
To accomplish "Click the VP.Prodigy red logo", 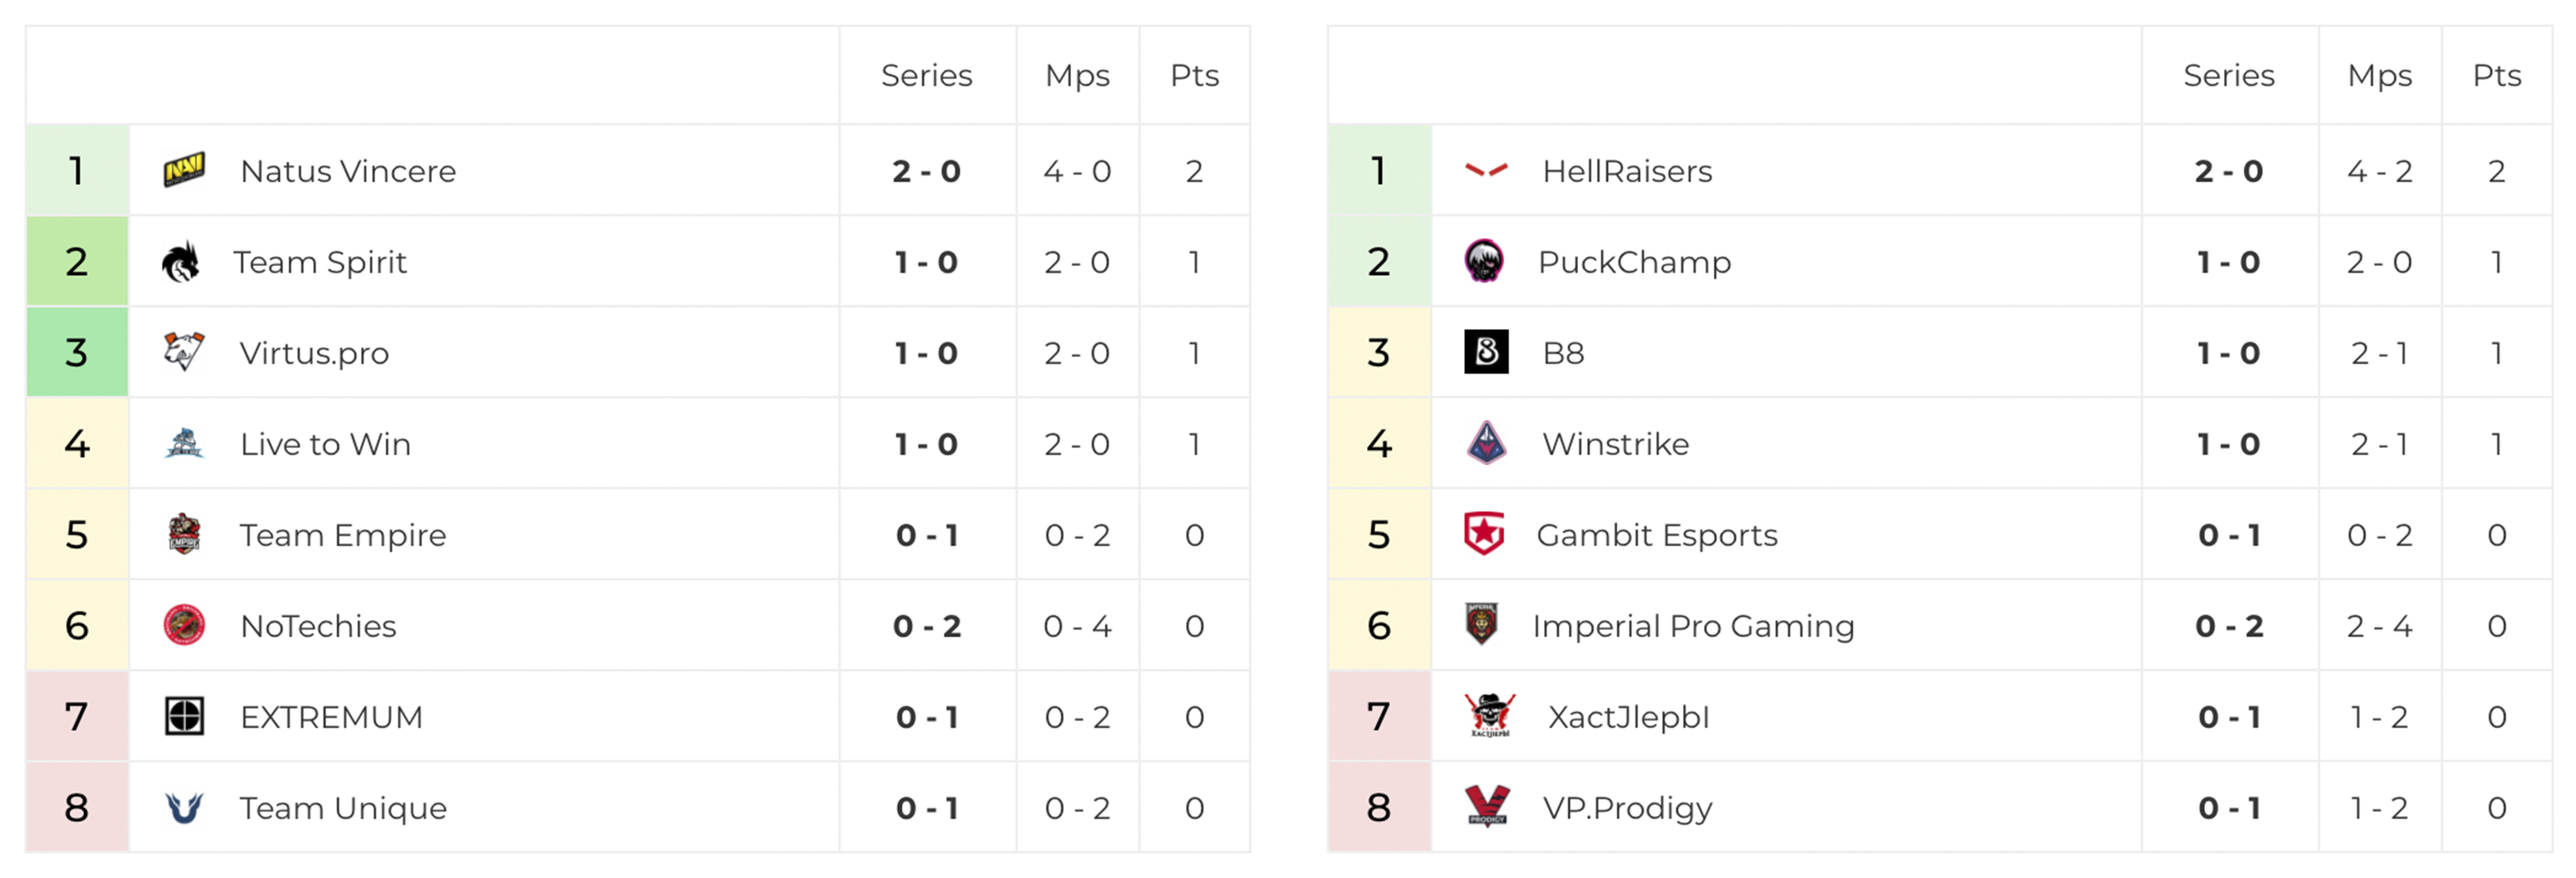I will [x=1487, y=806].
